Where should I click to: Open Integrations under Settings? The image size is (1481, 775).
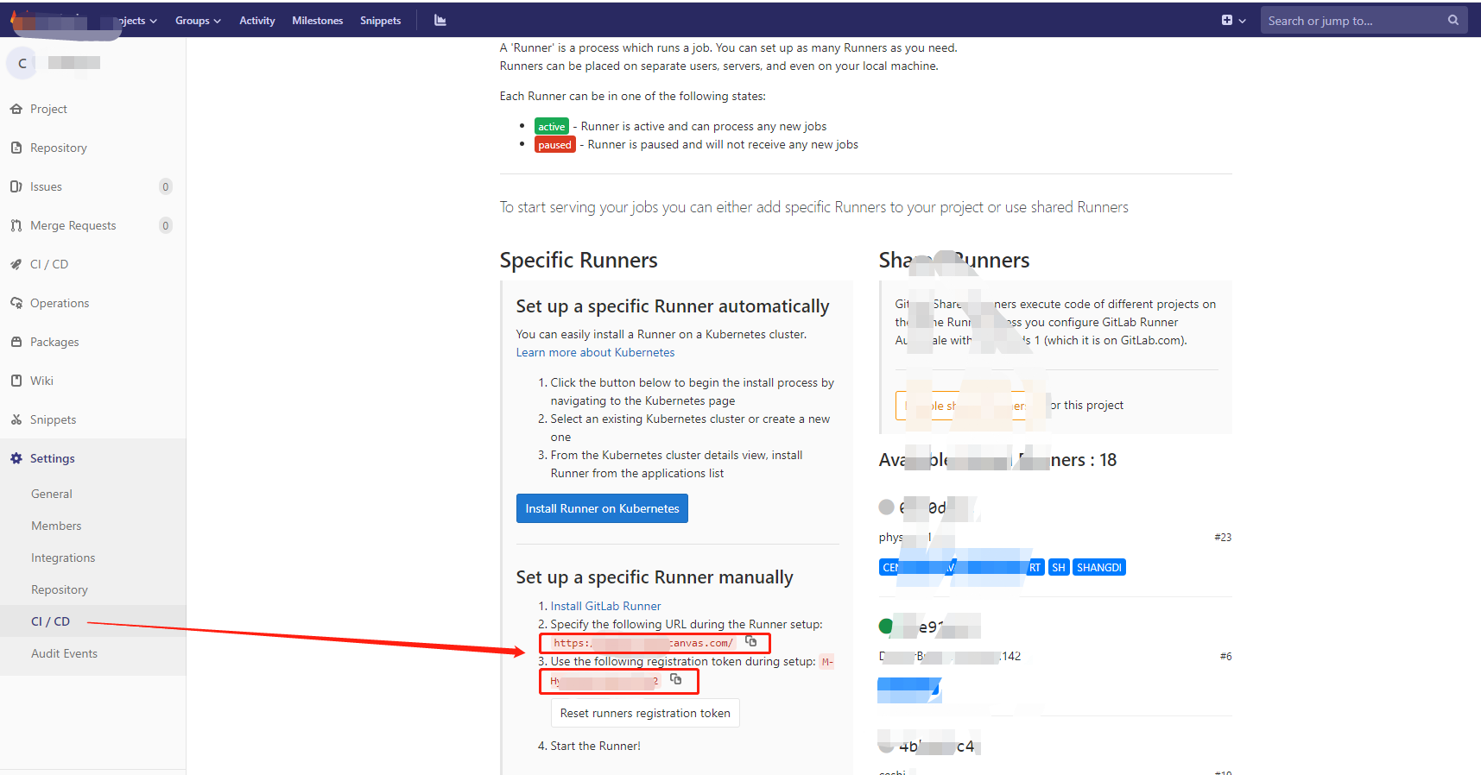tap(63, 558)
